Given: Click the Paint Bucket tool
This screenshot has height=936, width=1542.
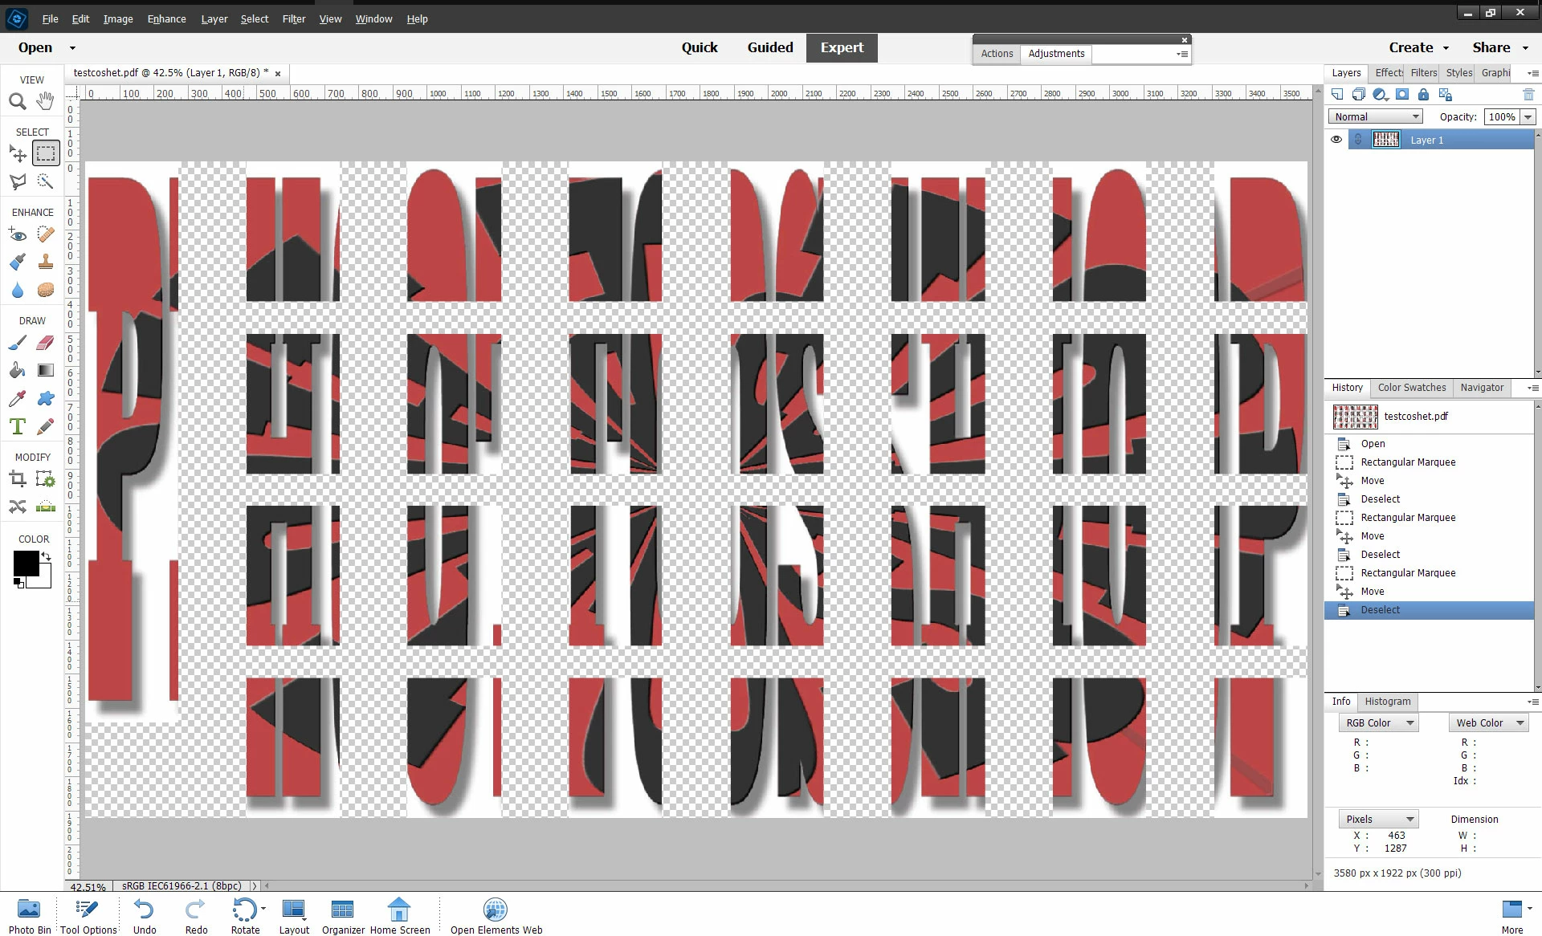Looking at the screenshot, I should click(18, 370).
